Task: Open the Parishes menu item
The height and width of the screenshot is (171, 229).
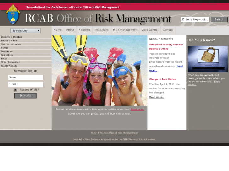Action: pyautogui.click(x=84, y=30)
